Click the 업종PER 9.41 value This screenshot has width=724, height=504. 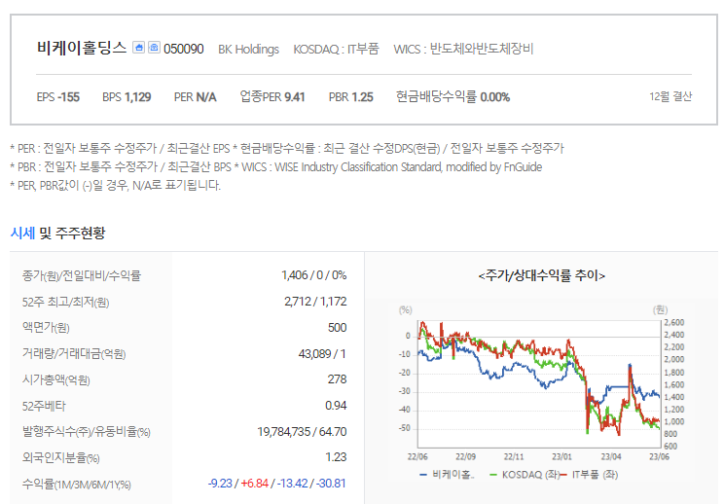coord(272,97)
